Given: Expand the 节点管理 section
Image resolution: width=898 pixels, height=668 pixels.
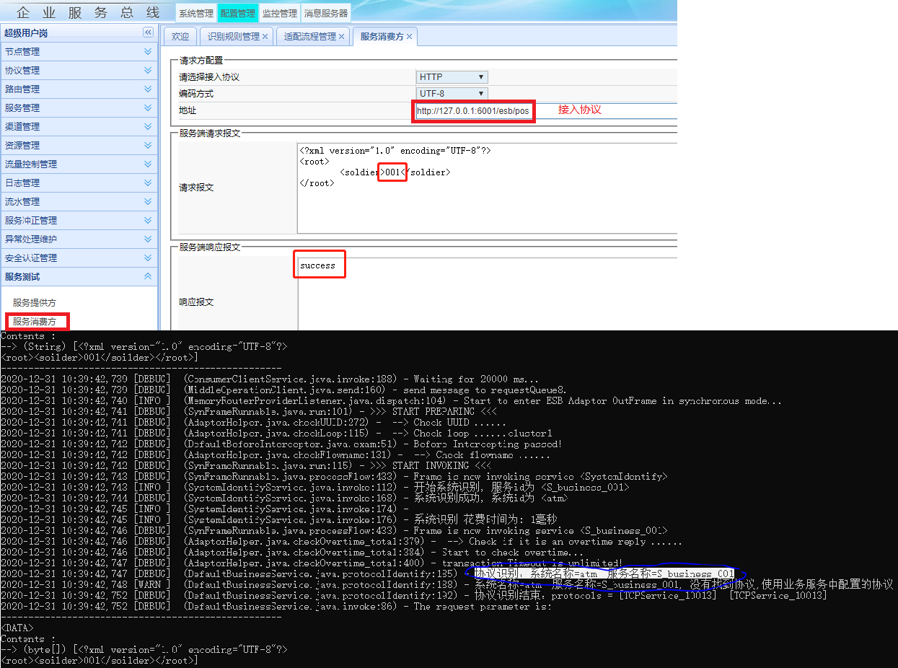Looking at the screenshot, I should (148, 52).
